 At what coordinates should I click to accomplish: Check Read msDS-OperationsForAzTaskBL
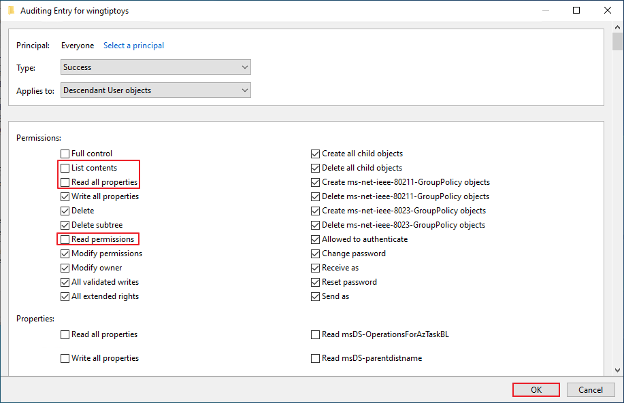point(315,334)
